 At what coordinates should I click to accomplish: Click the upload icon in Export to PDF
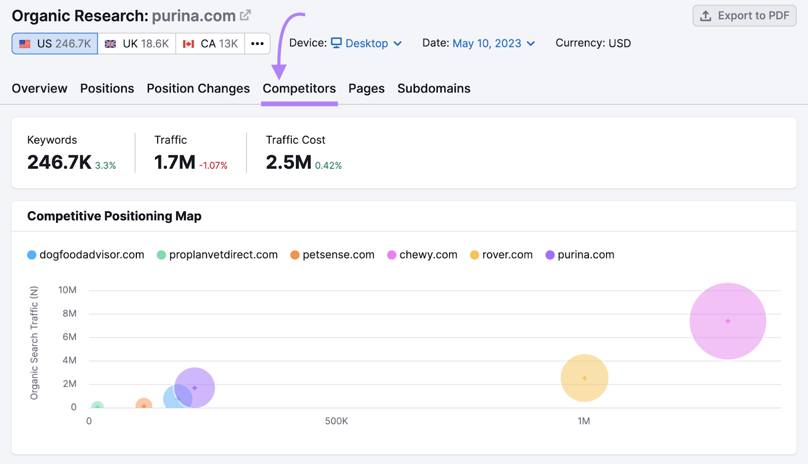point(705,16)
